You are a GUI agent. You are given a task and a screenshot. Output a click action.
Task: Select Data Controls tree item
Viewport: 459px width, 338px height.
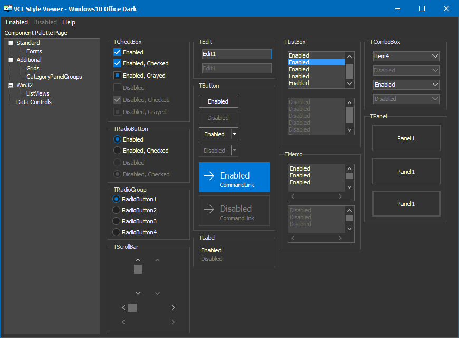pyautogui.click(x=34, y=102)
